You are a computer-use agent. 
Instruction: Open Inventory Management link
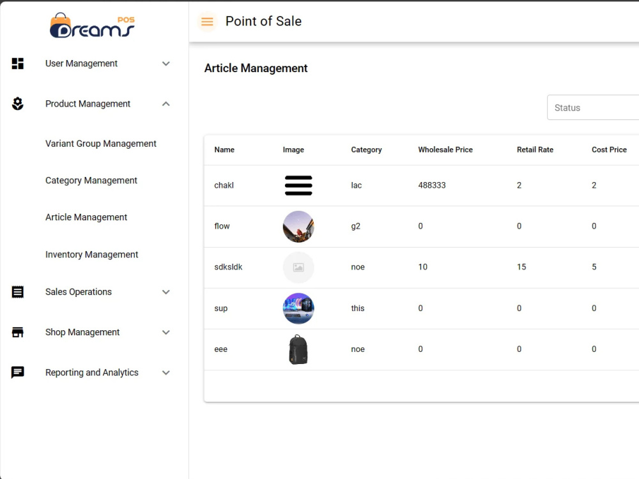click(x=91, y=255)
